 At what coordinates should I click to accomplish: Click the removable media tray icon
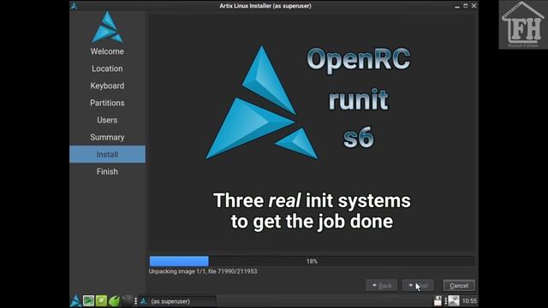[438, 300]
